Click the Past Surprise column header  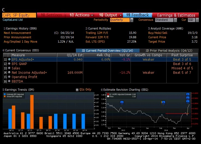click(x=182, y=55)
